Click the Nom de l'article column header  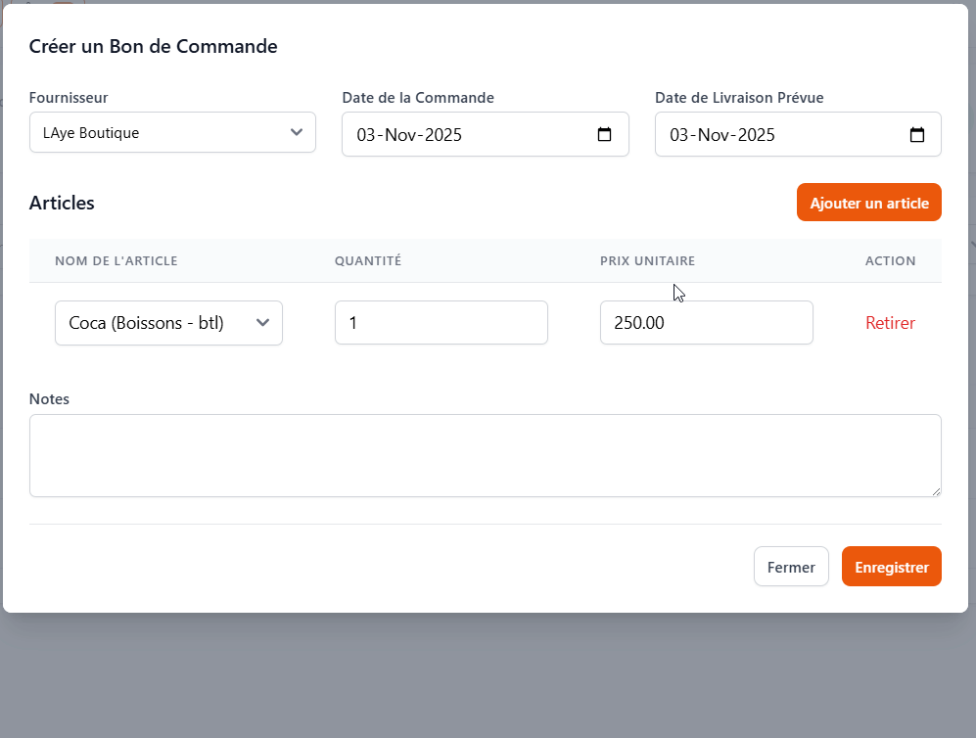click(x=116, y=261)
